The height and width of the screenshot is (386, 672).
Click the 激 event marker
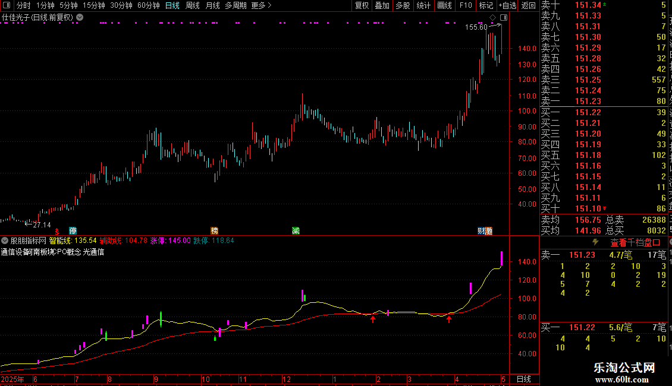pyautogui.click(x=489, y=230)
